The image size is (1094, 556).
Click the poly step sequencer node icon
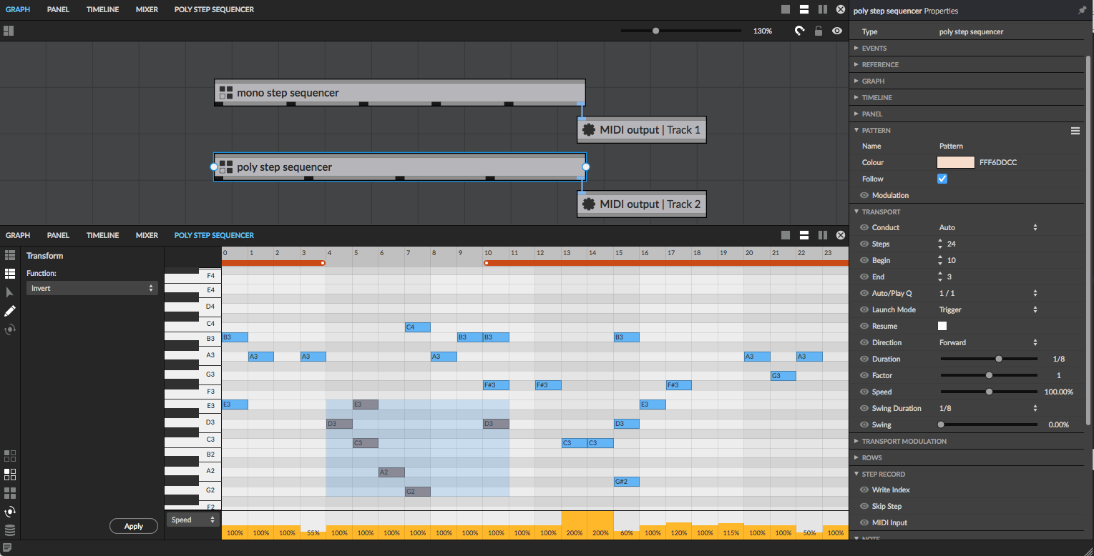click(226, 167)
